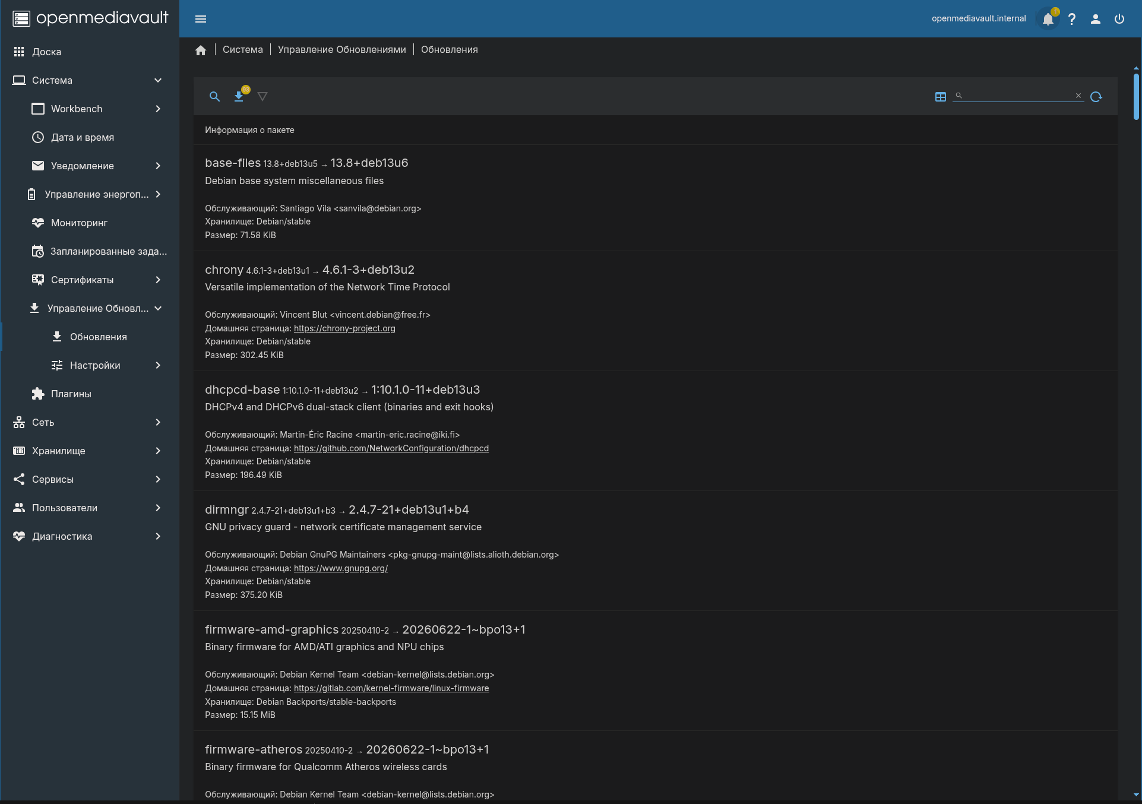
Task: Open Плагины puzzle icon
Action: click(x=38, y=394)
